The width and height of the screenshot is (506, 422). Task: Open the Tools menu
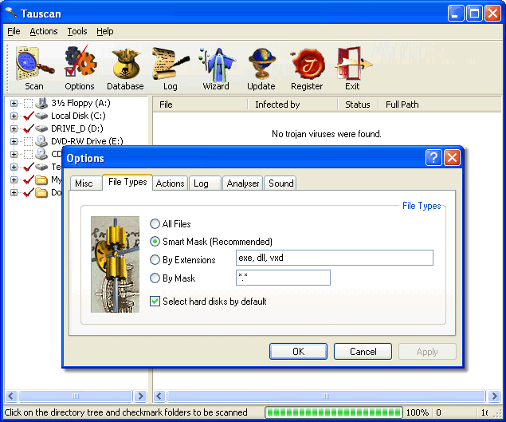[x=77, y=31]
